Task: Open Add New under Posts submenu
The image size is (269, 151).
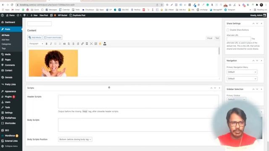Action: pyautogui.click(x=5, y=40)
